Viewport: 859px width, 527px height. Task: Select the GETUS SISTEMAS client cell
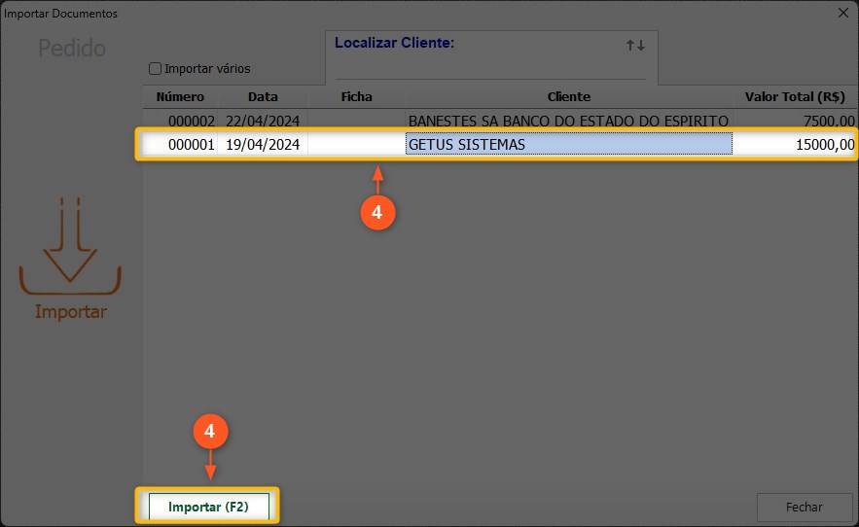(568, 145)
